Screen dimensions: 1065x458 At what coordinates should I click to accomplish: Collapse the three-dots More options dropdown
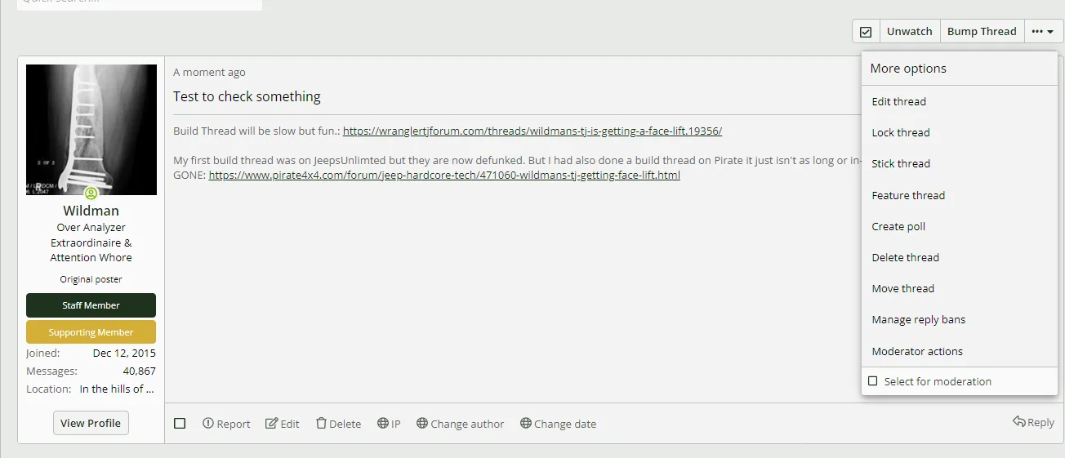point(1042,32)
